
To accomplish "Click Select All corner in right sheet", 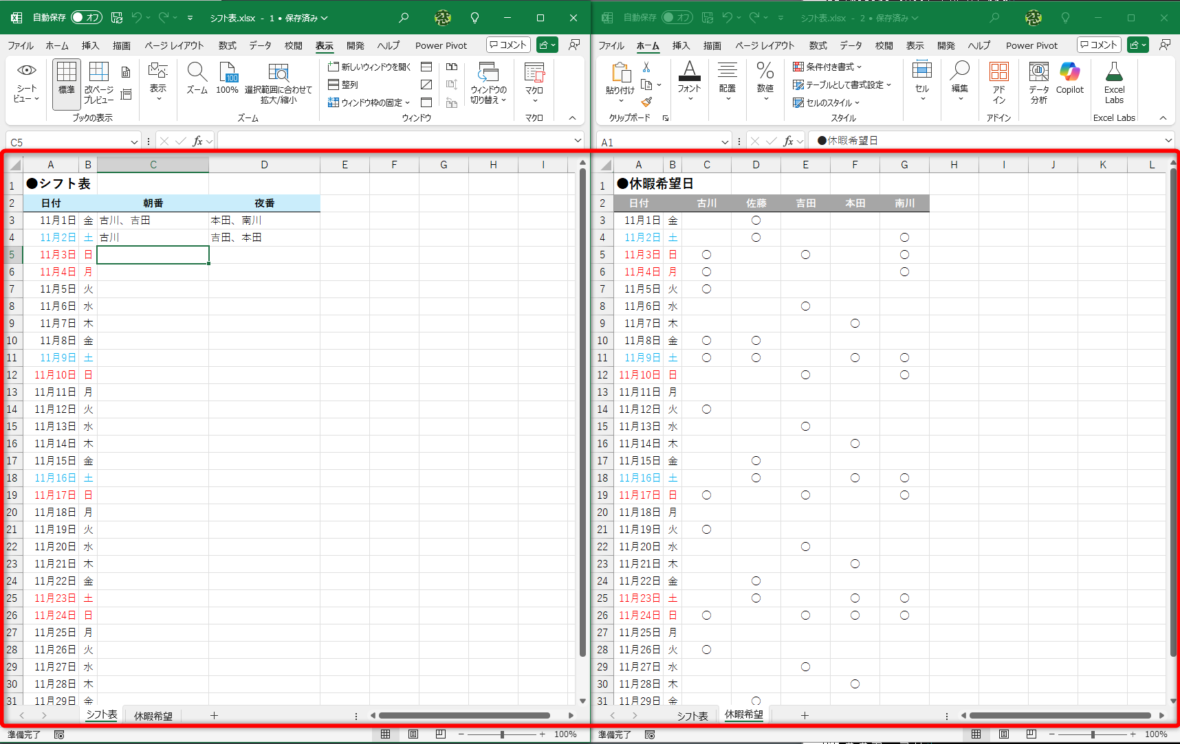I will (x=606, y=165).
